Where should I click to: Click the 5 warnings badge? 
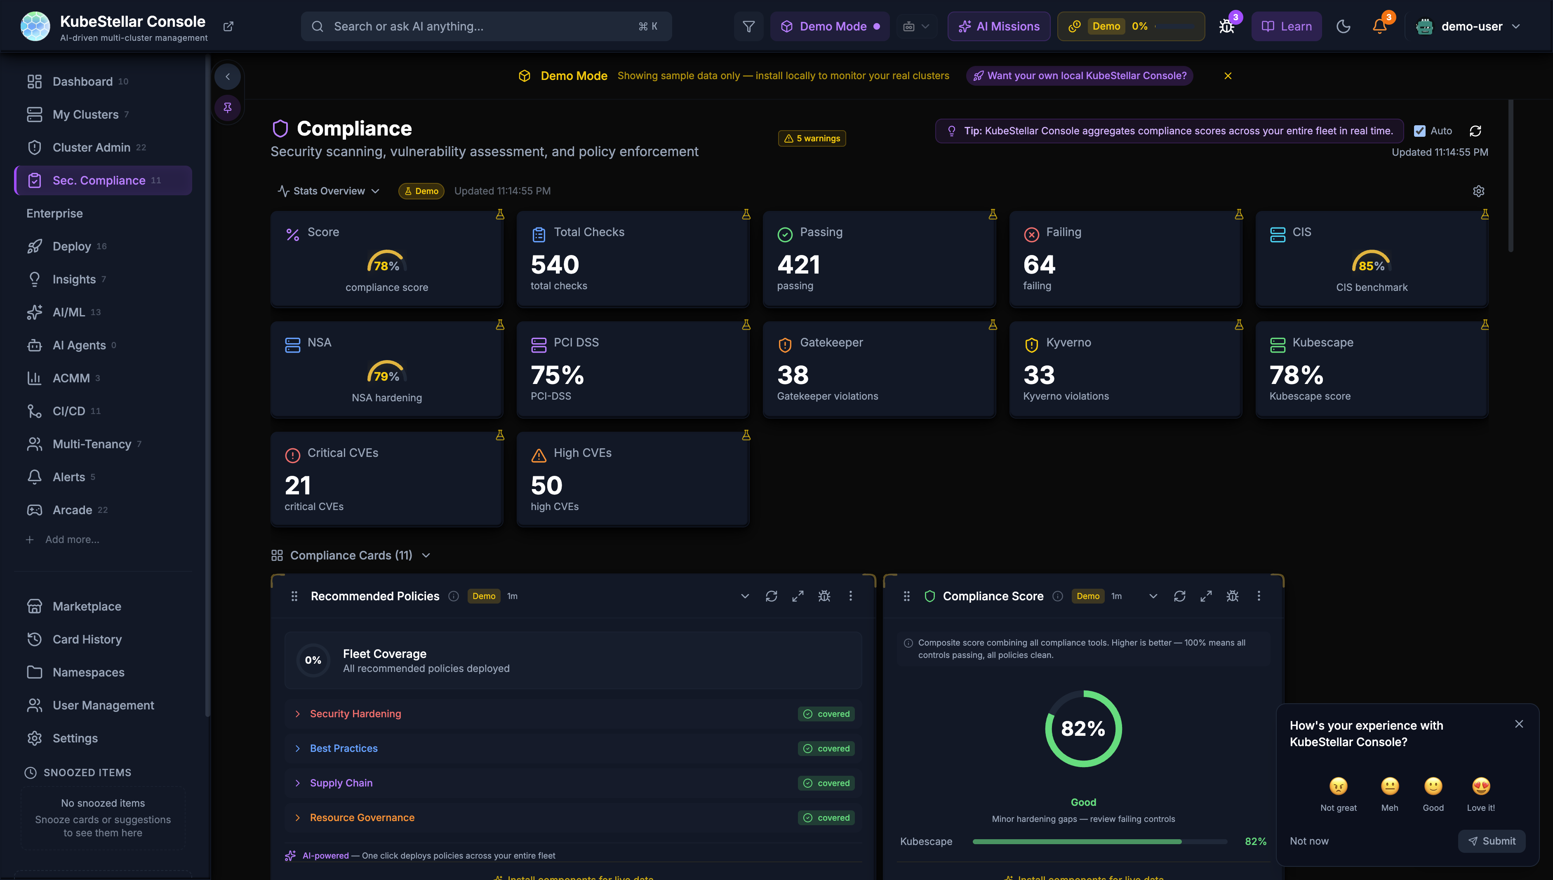pos(812,138)
